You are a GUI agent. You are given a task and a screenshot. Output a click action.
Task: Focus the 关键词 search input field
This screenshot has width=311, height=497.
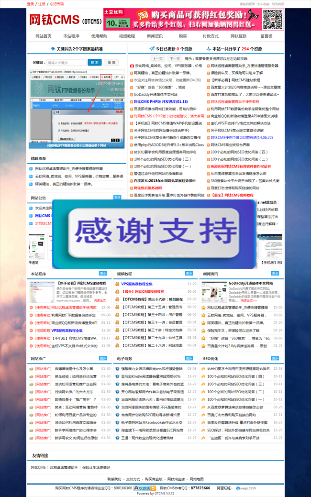[x=66, y=63]
